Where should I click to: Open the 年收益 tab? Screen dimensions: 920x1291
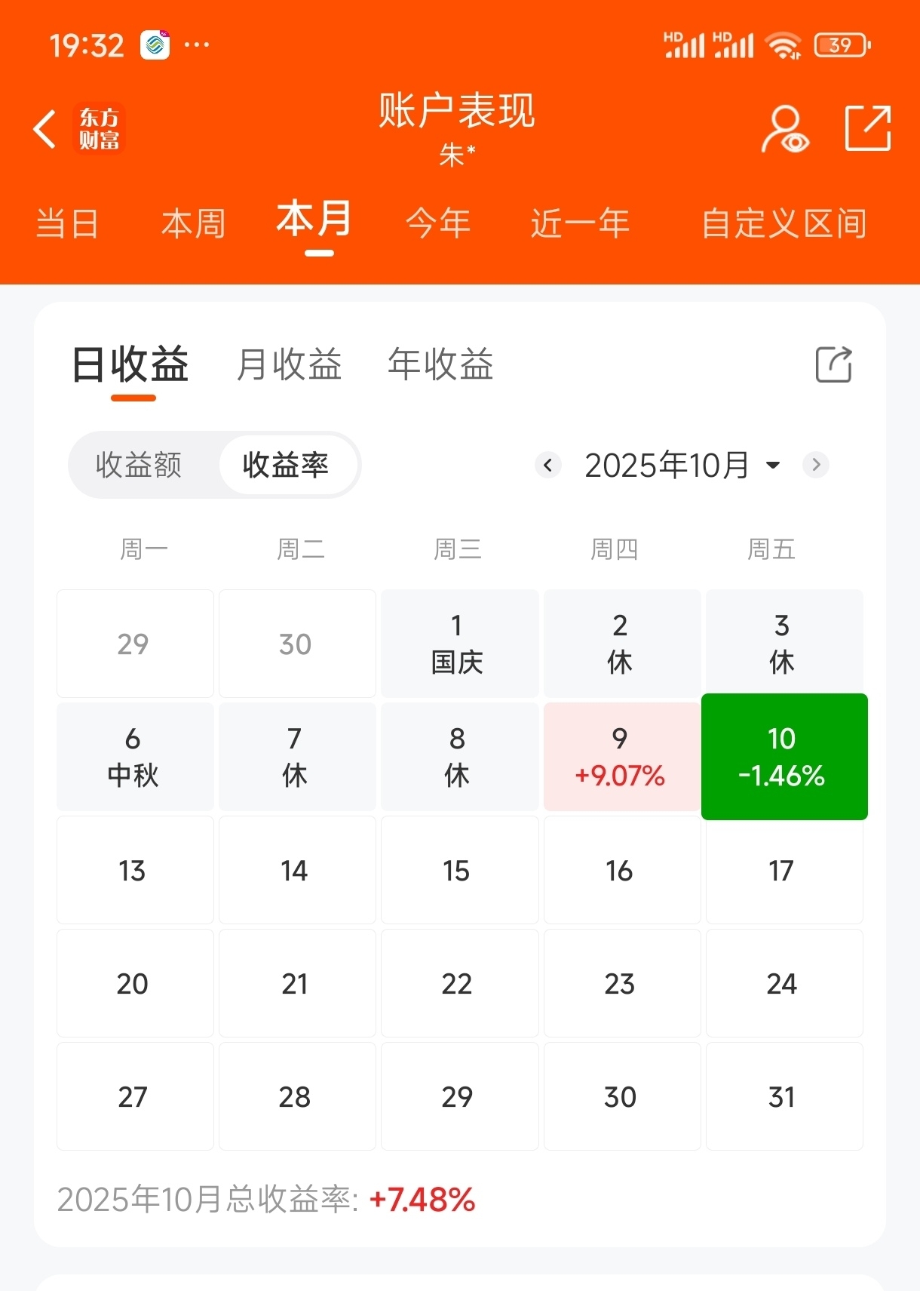pyautogui.click(x=440, y=364)
